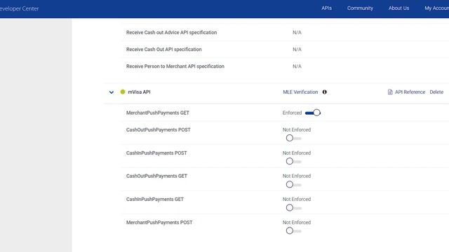Click the MLE Verification column header
The width and height of the screenshot is (449, 252).
pyautogui.click(x=300, y=92)
